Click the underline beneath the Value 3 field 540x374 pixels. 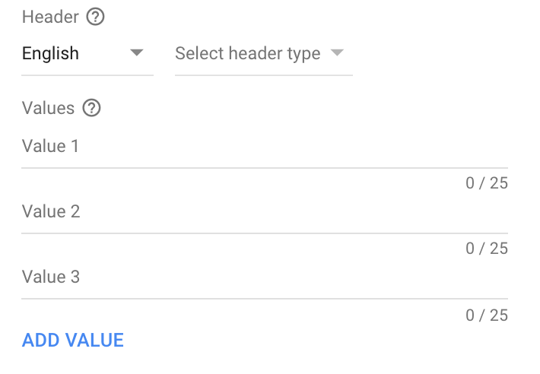[264, 299]
